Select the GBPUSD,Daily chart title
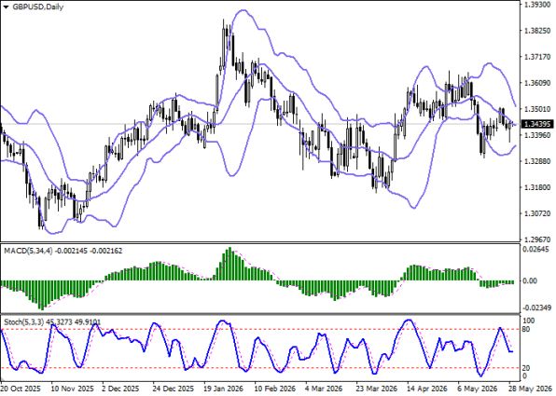556x396 pixels. pyautogui.click(x=37, y=7)
